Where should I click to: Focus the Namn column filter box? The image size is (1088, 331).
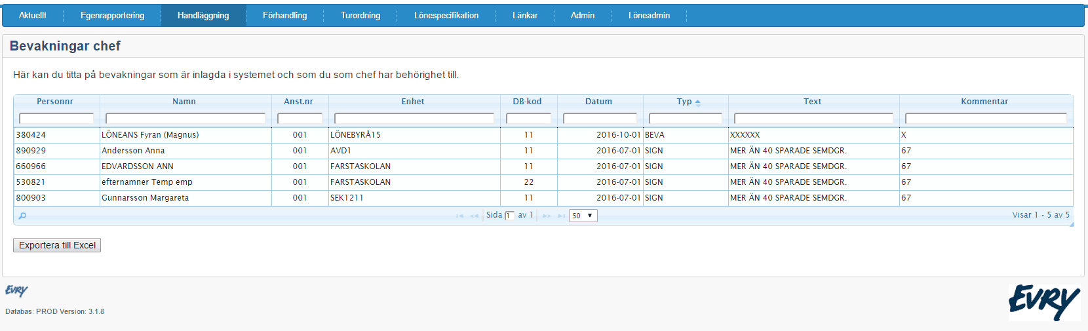coord(185,119)
